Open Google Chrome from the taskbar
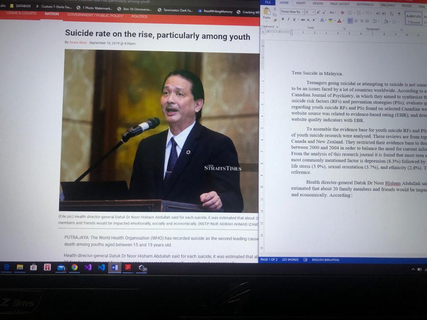The height and width of the screenshot is (320, 427). [x=74, y=267]
